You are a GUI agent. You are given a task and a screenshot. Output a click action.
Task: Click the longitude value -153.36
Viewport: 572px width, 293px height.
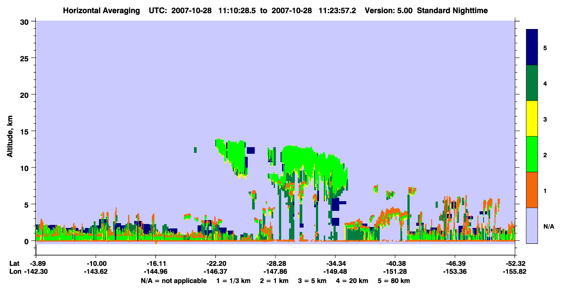455,272
